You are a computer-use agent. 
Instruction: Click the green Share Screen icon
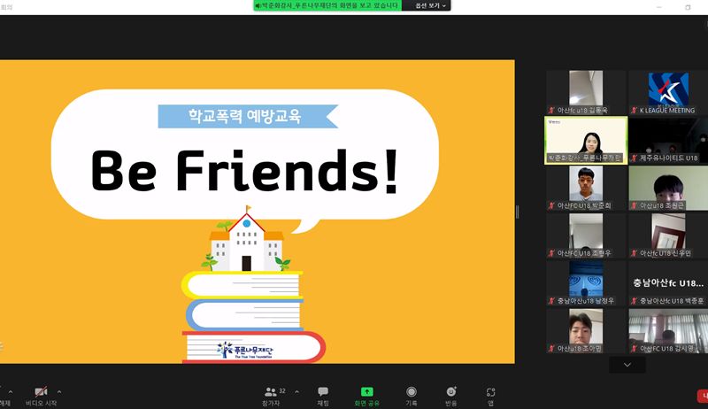pos(366,391)
